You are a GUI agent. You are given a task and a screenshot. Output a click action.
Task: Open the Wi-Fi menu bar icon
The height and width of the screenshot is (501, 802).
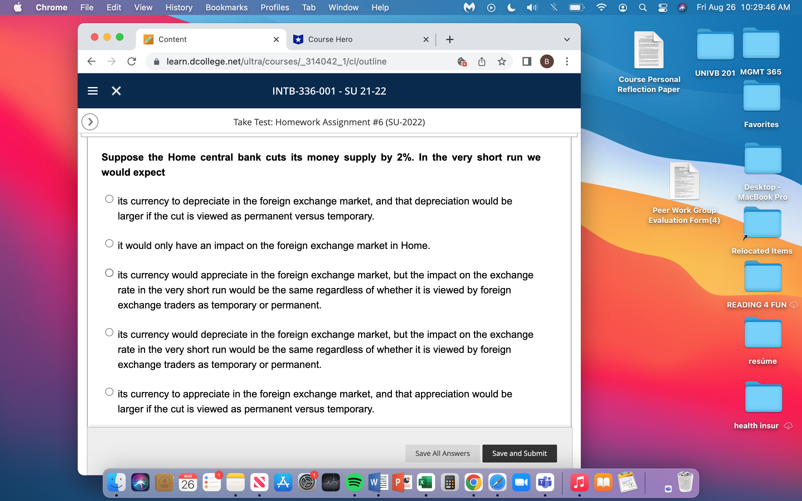(x=601, y=7)
